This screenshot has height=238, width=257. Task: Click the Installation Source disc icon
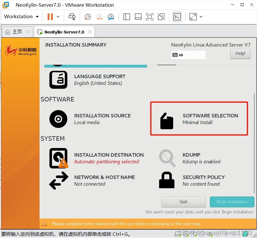[x=58, y=119]
